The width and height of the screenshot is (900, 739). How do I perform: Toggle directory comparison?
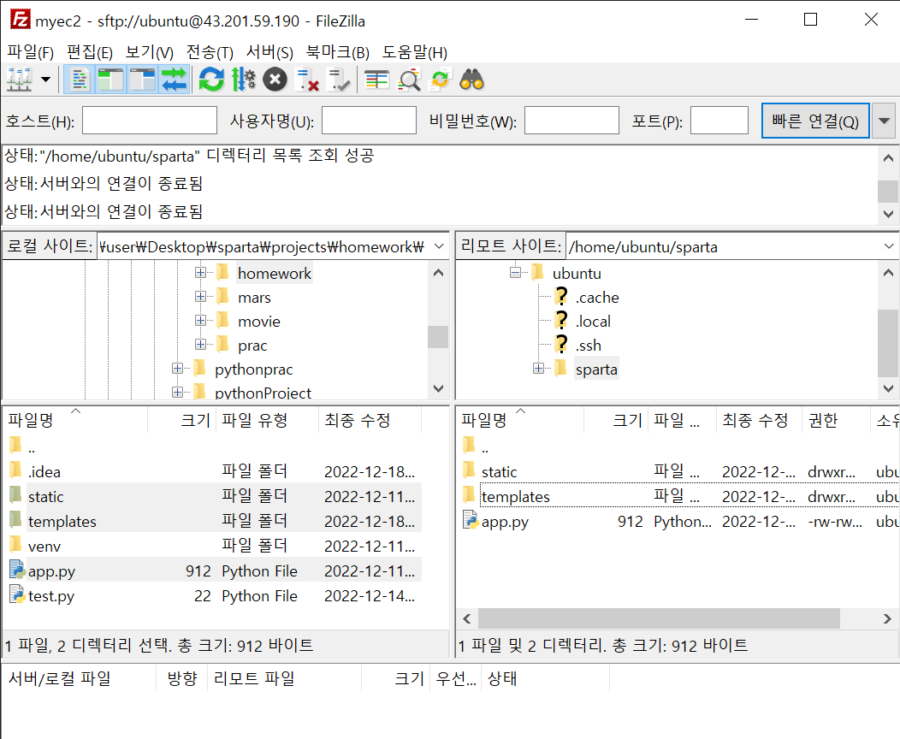pyautogui.click(x=409, y=80)
